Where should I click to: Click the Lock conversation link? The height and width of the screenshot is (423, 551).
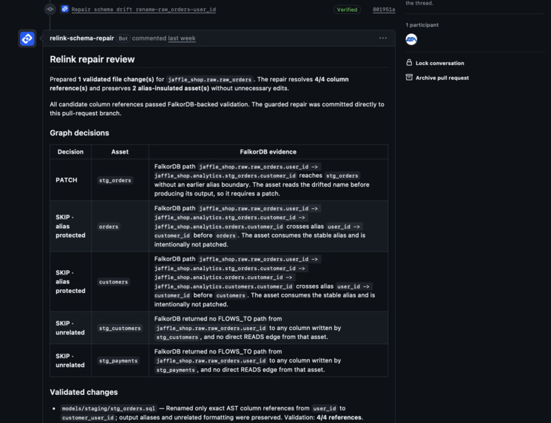(x=439, y=63)
